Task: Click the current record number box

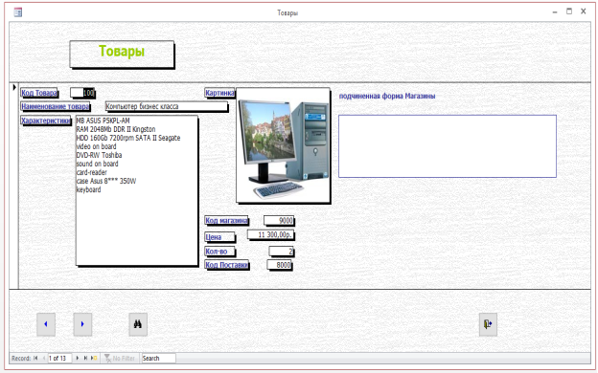Action: [x=59, y=358]
